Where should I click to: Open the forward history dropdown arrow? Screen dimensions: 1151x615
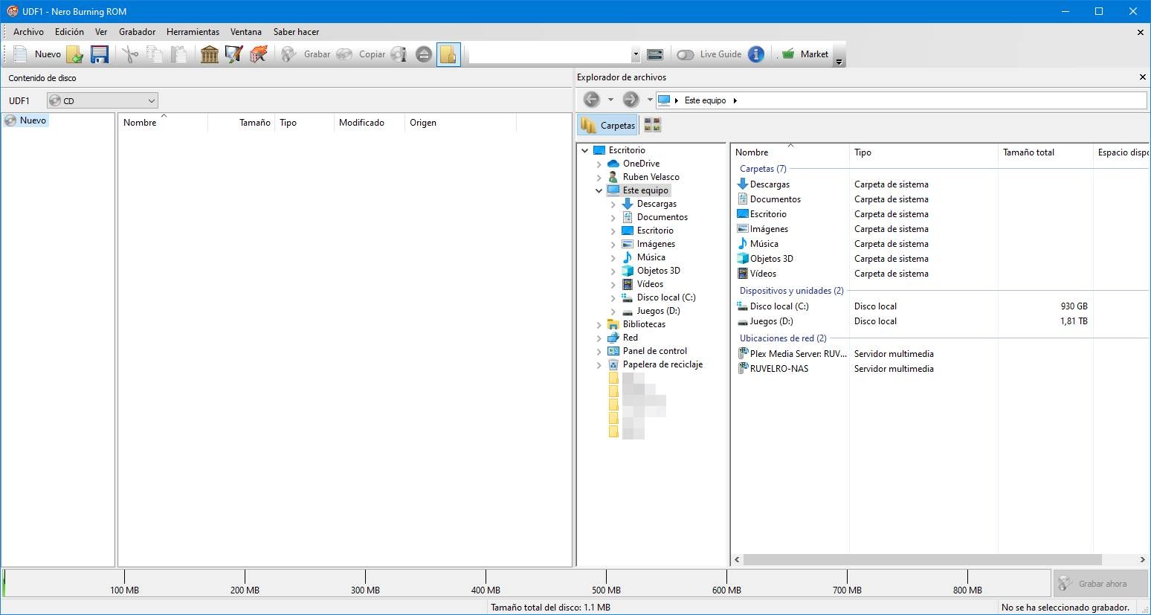pyautogui.click(x=649, y=100)
